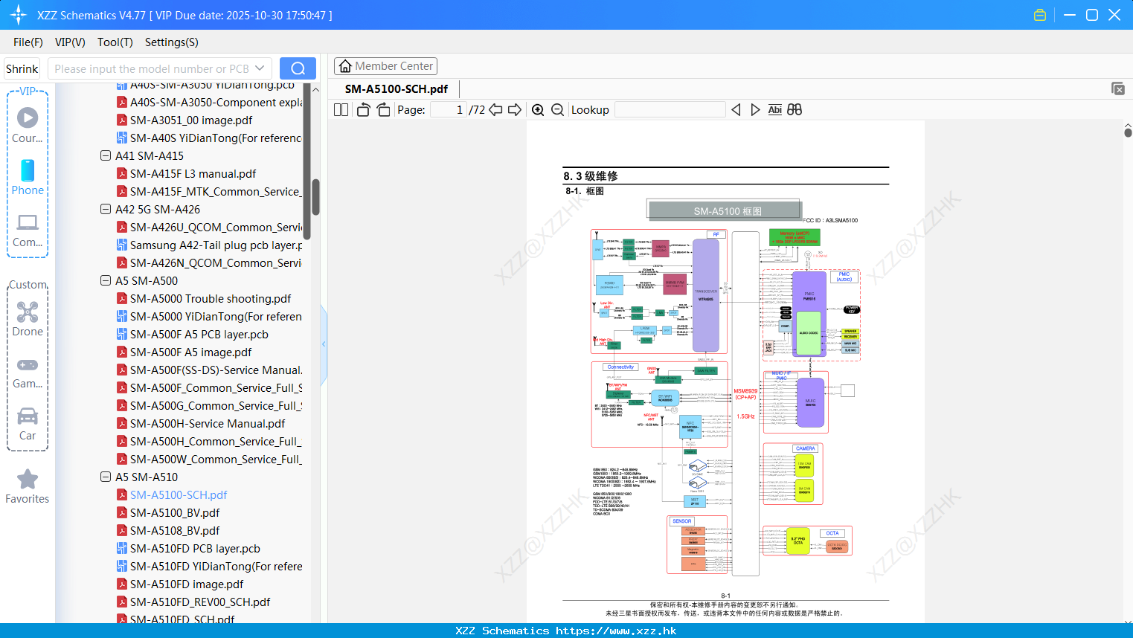Open SM-A500G_Common_Service_Full file
This screenshot has width=1133, height=638.
click(216, 405)
